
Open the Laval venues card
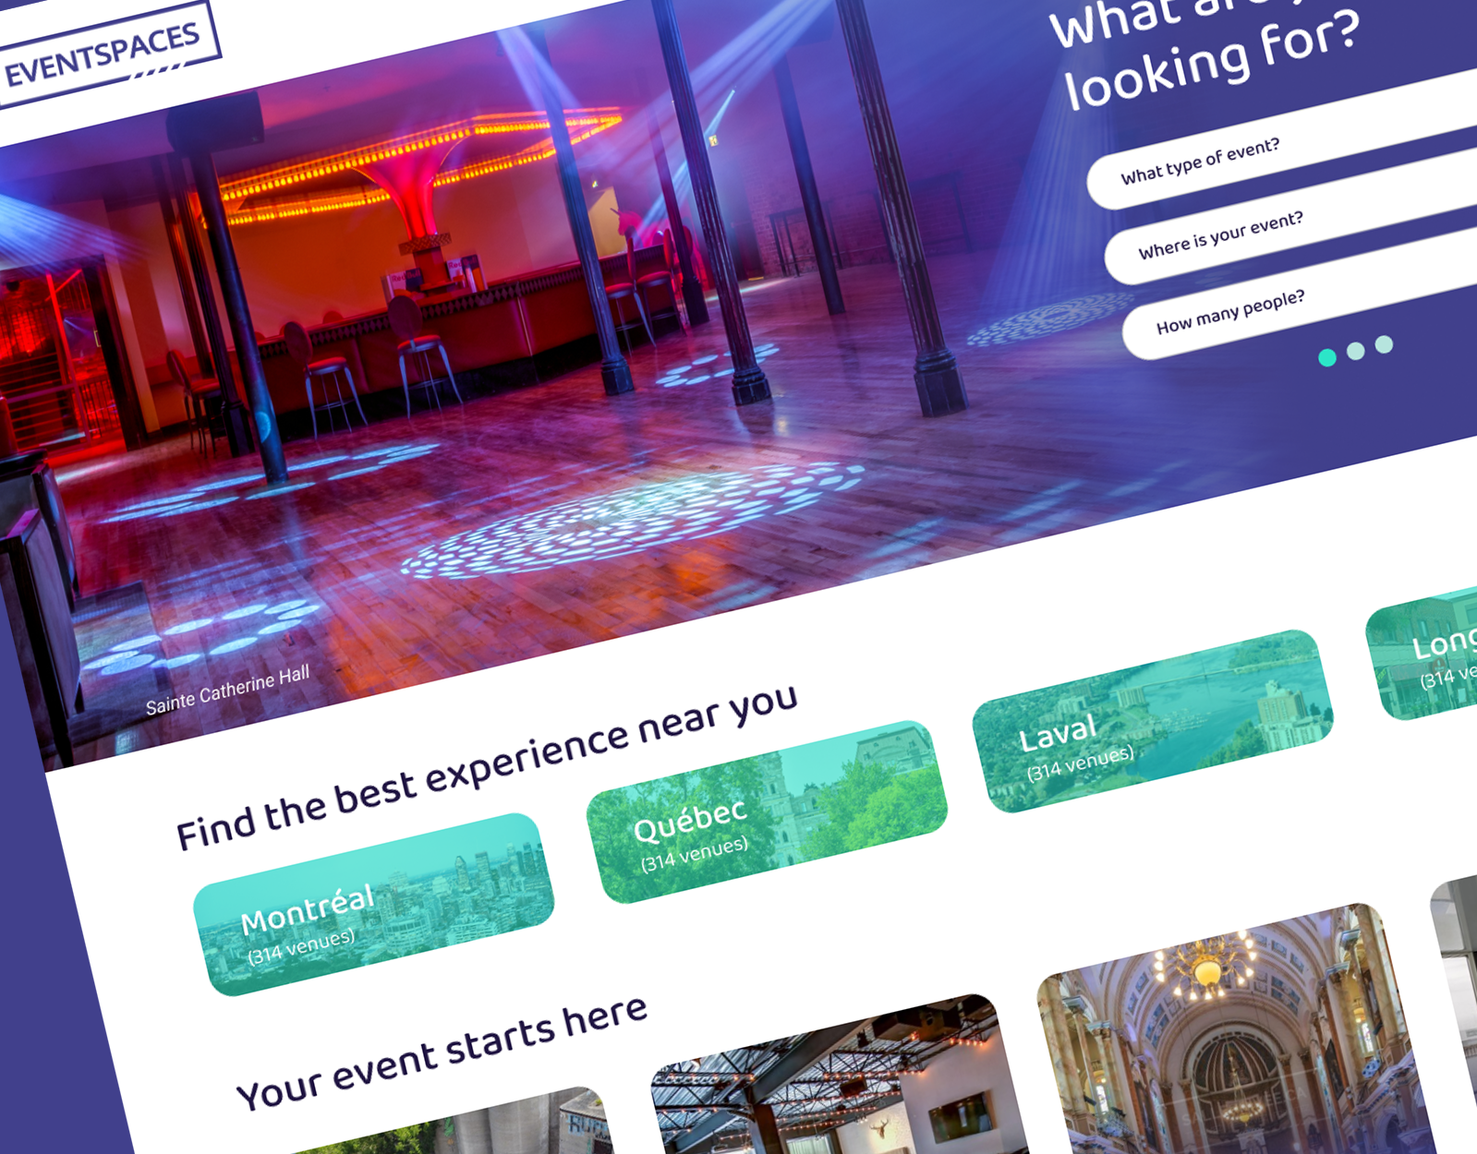point(1153,721)
